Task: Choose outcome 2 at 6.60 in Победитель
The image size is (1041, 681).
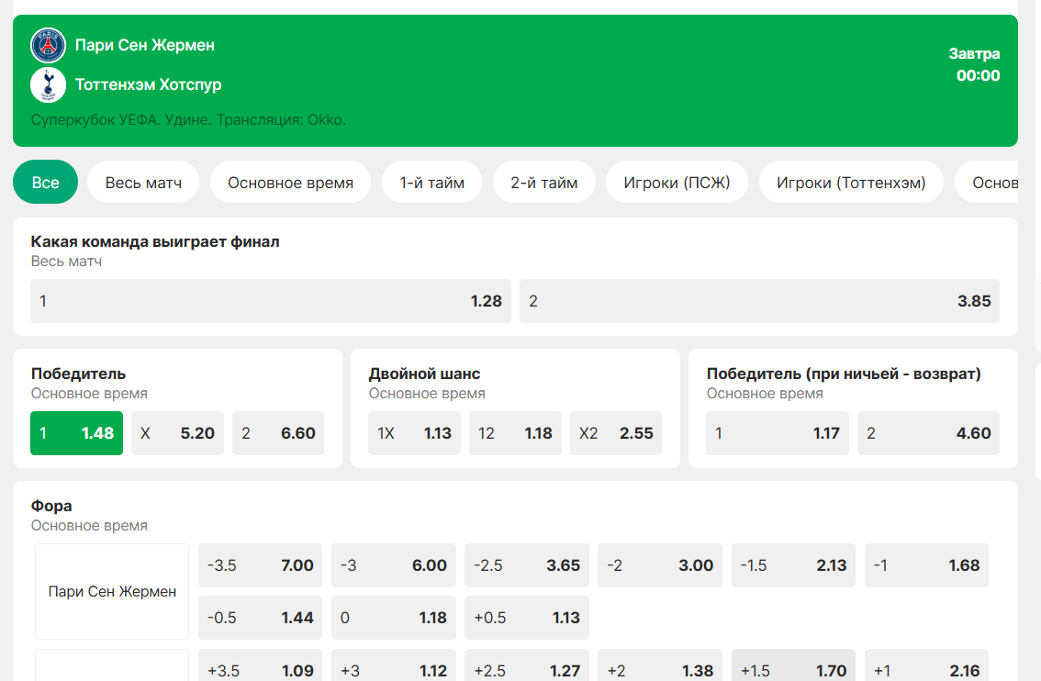Action: pos(278,433)
